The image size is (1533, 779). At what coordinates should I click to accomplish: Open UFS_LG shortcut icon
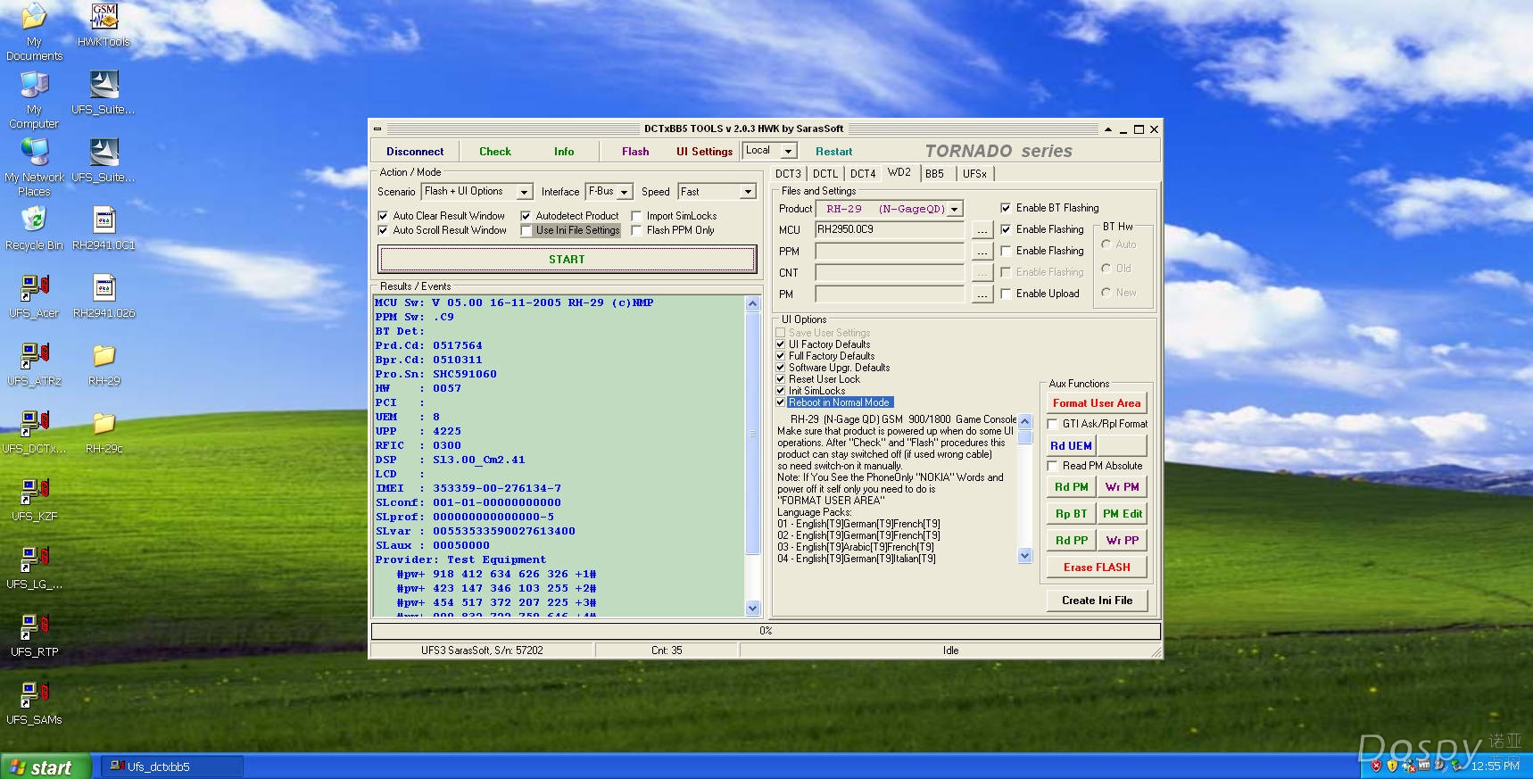pos(34,567)
